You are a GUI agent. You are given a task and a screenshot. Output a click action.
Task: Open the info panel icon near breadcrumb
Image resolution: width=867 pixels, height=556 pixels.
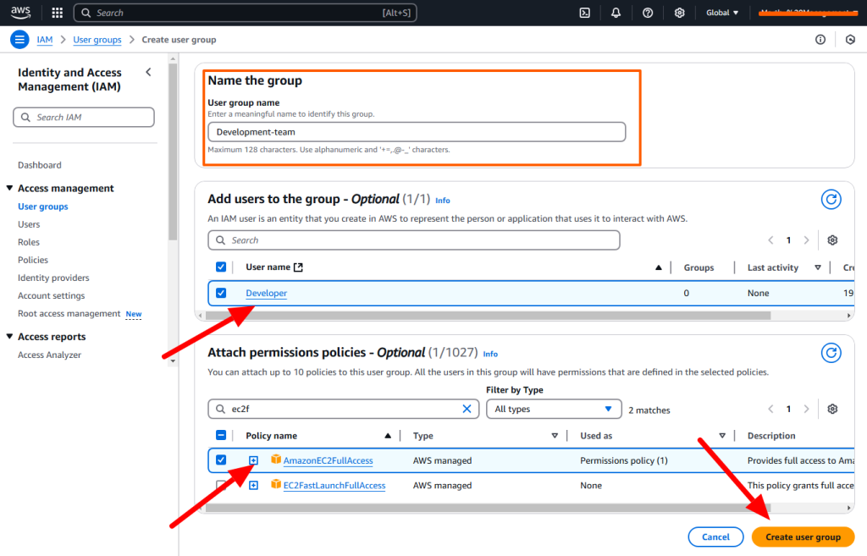pos(820,39)
